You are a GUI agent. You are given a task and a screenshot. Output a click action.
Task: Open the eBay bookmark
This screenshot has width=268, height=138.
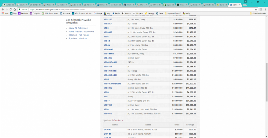point(107,13)
